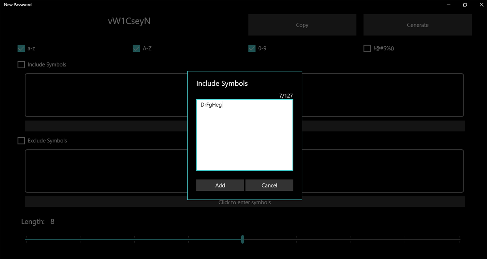Click the Copy password button
487x259 pixels.
(x=302, y=24)
